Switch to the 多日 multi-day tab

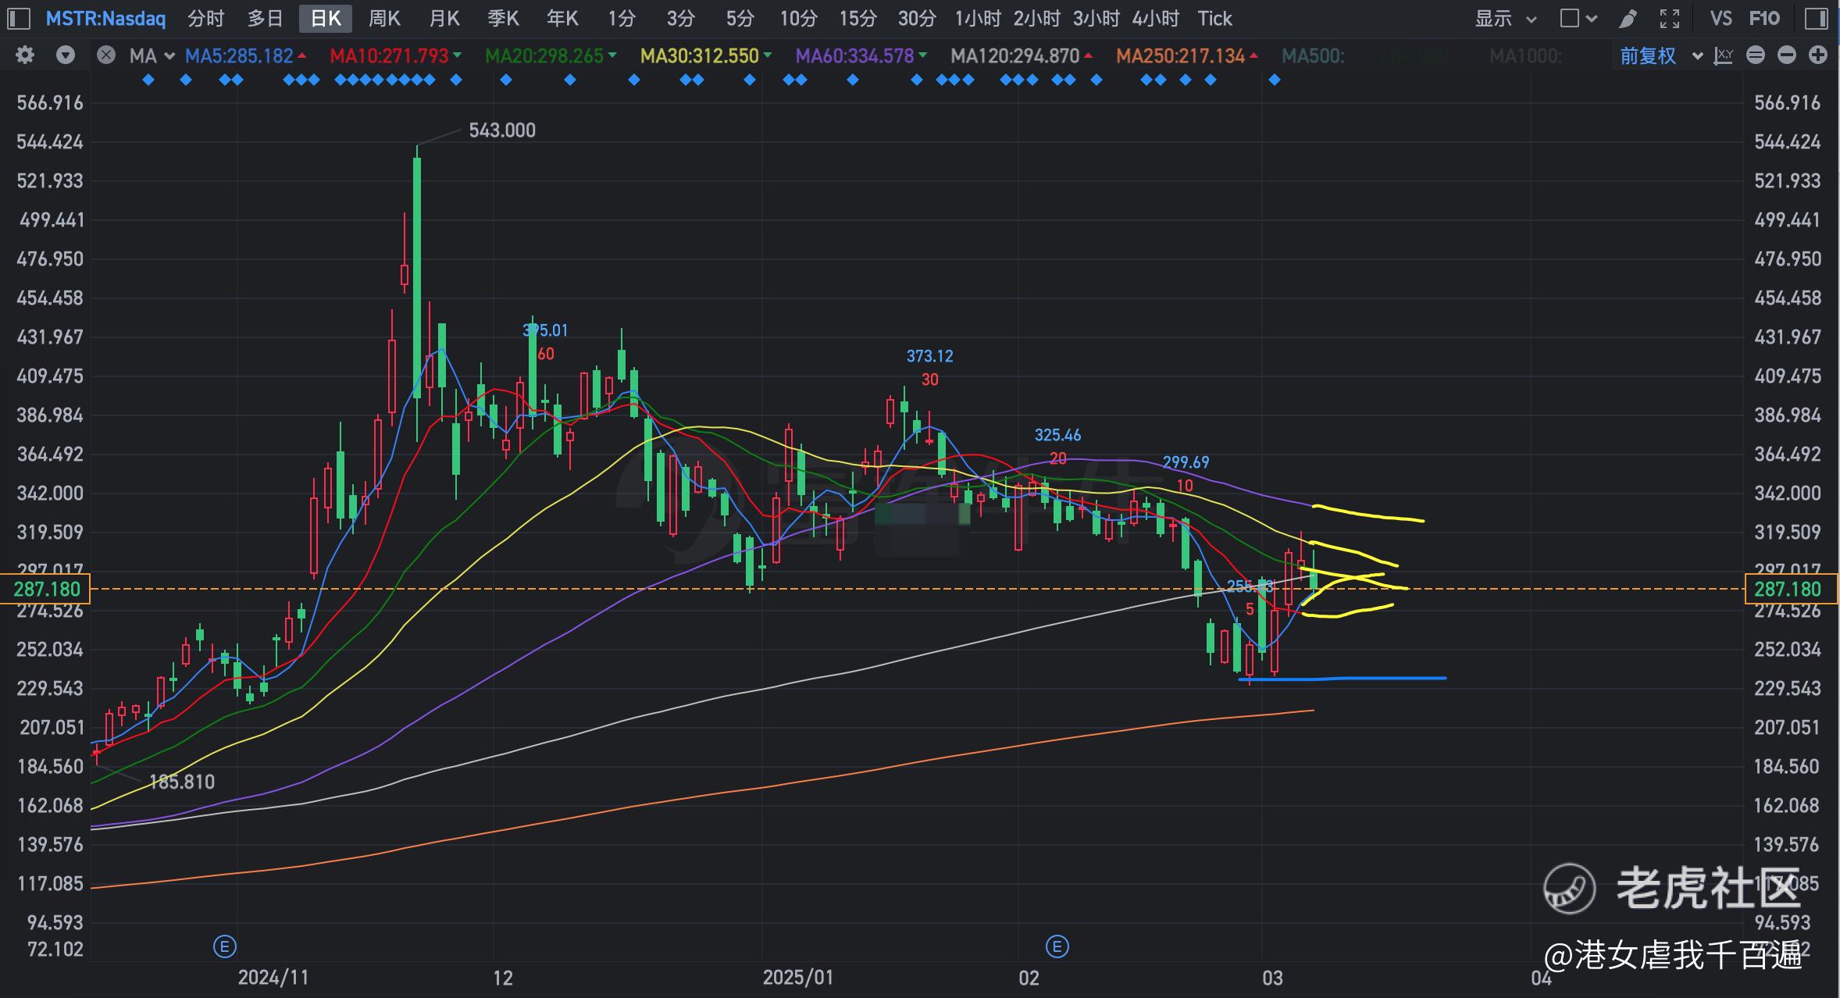[x=266, y=18]
